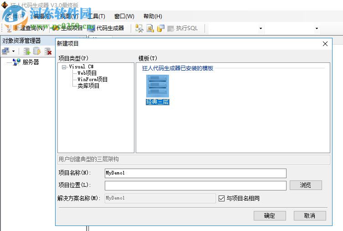Click the document-search icon in toolbar
The image size is (343, 231).
[x=150, y=28]
